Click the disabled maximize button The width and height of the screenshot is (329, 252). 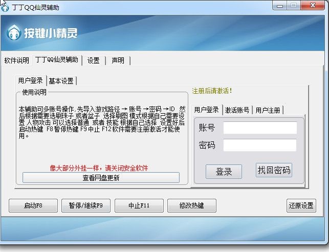click(x=294, y=6)
